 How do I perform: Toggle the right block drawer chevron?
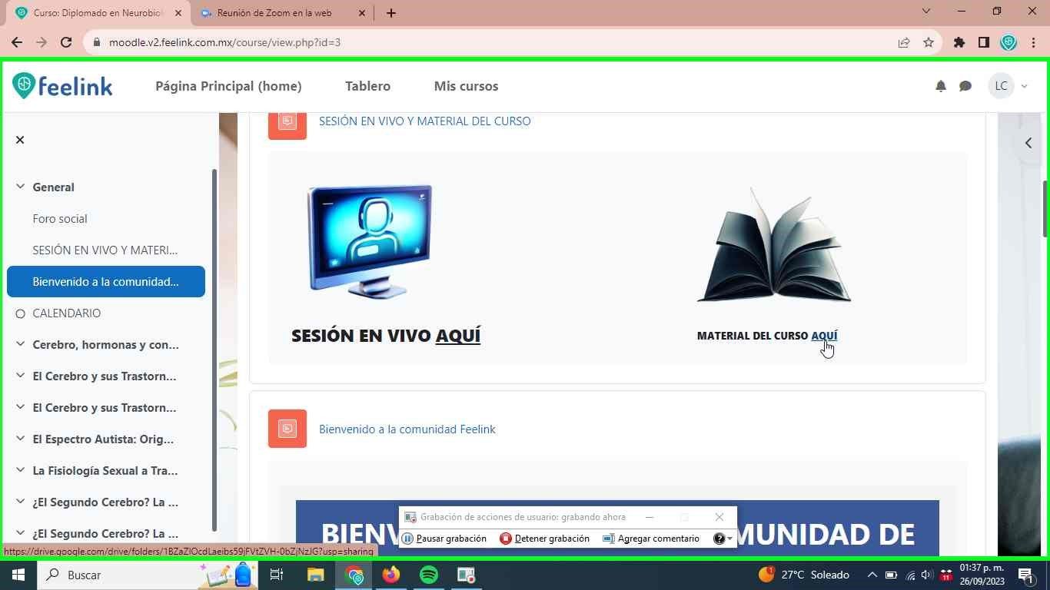pyautogui.click(x=1028, y=142)
